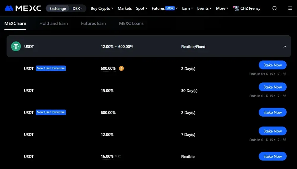Switch to Exchange mode
Screen dimensions: 297x169
(x=58, y=9)
